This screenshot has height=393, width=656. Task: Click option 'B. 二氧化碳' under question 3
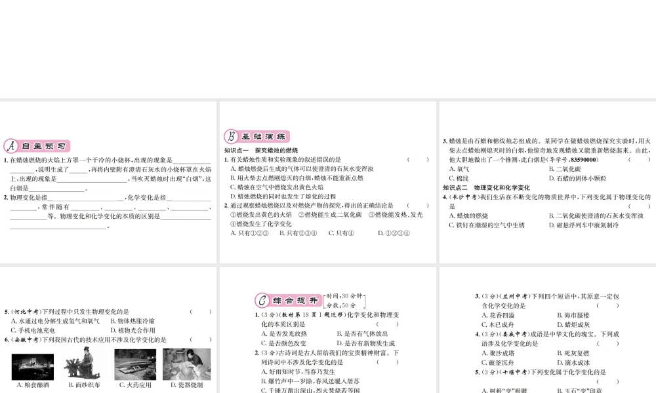click(565, 169)
